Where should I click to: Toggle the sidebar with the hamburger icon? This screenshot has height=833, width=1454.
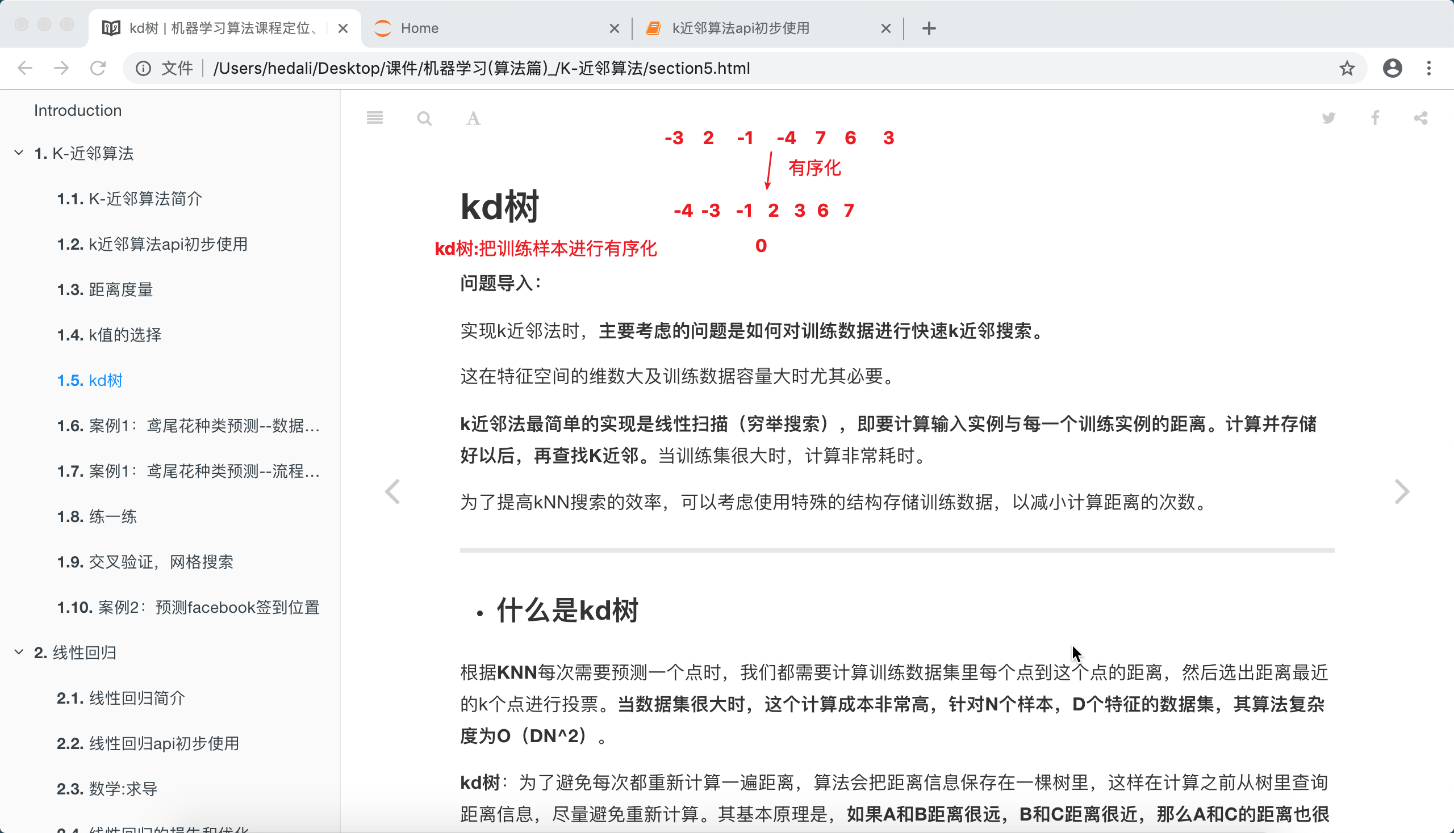(374, 119)
